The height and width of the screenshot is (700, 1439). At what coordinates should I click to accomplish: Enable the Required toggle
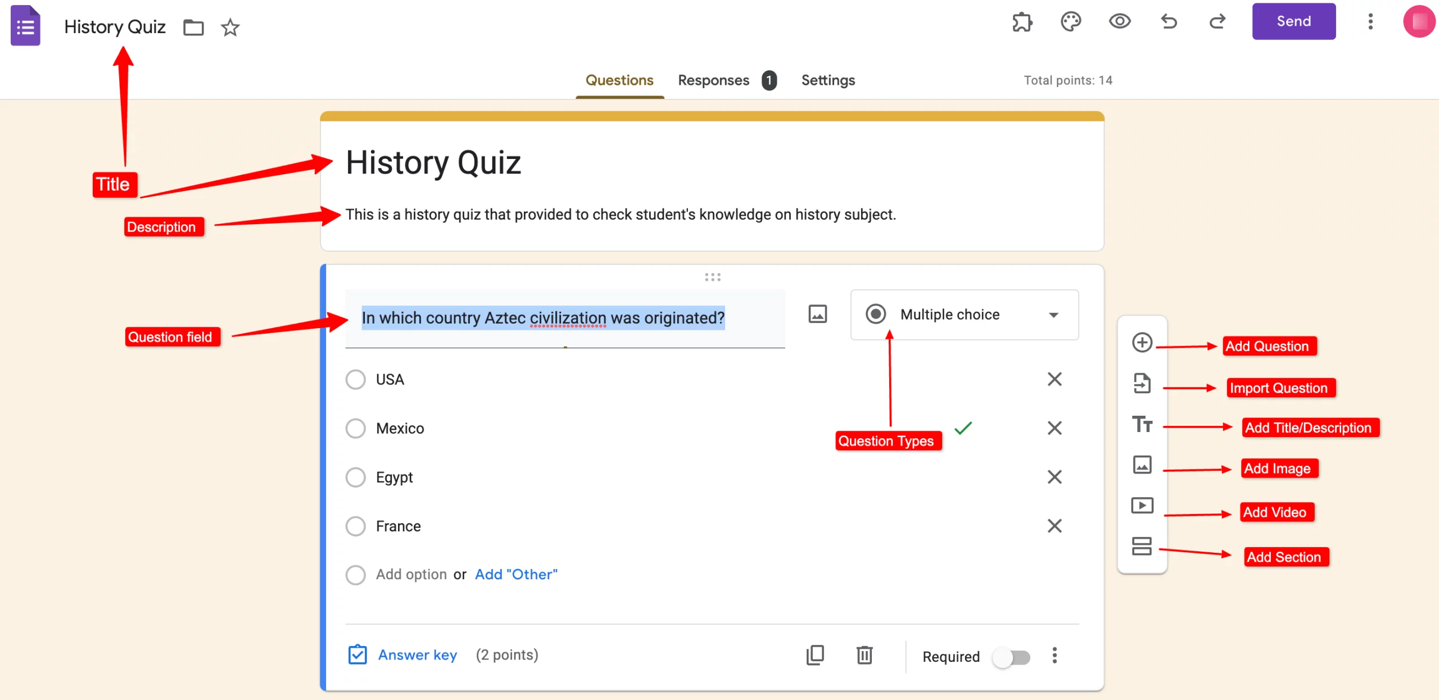1011,657
